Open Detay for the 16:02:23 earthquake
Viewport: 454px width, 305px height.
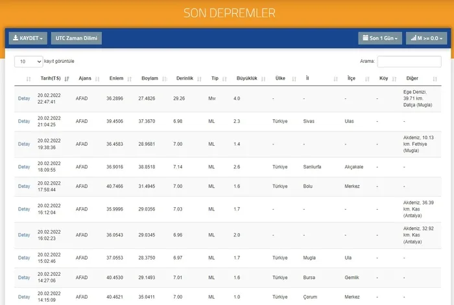pyautogui.click(x=24, y=235)
